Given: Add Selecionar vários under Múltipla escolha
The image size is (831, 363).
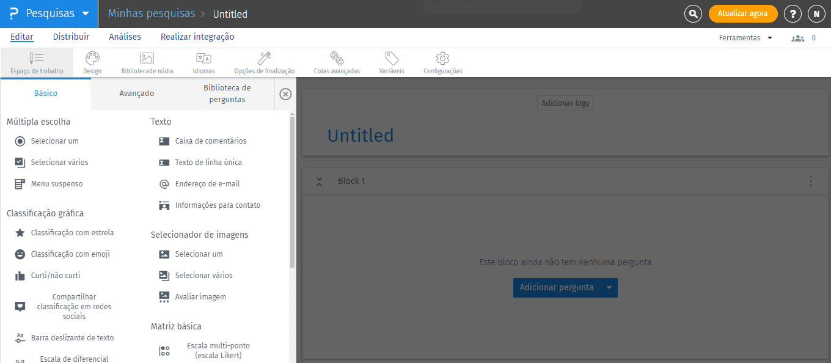Looking at the screenshot, I should tap(51, 163).
